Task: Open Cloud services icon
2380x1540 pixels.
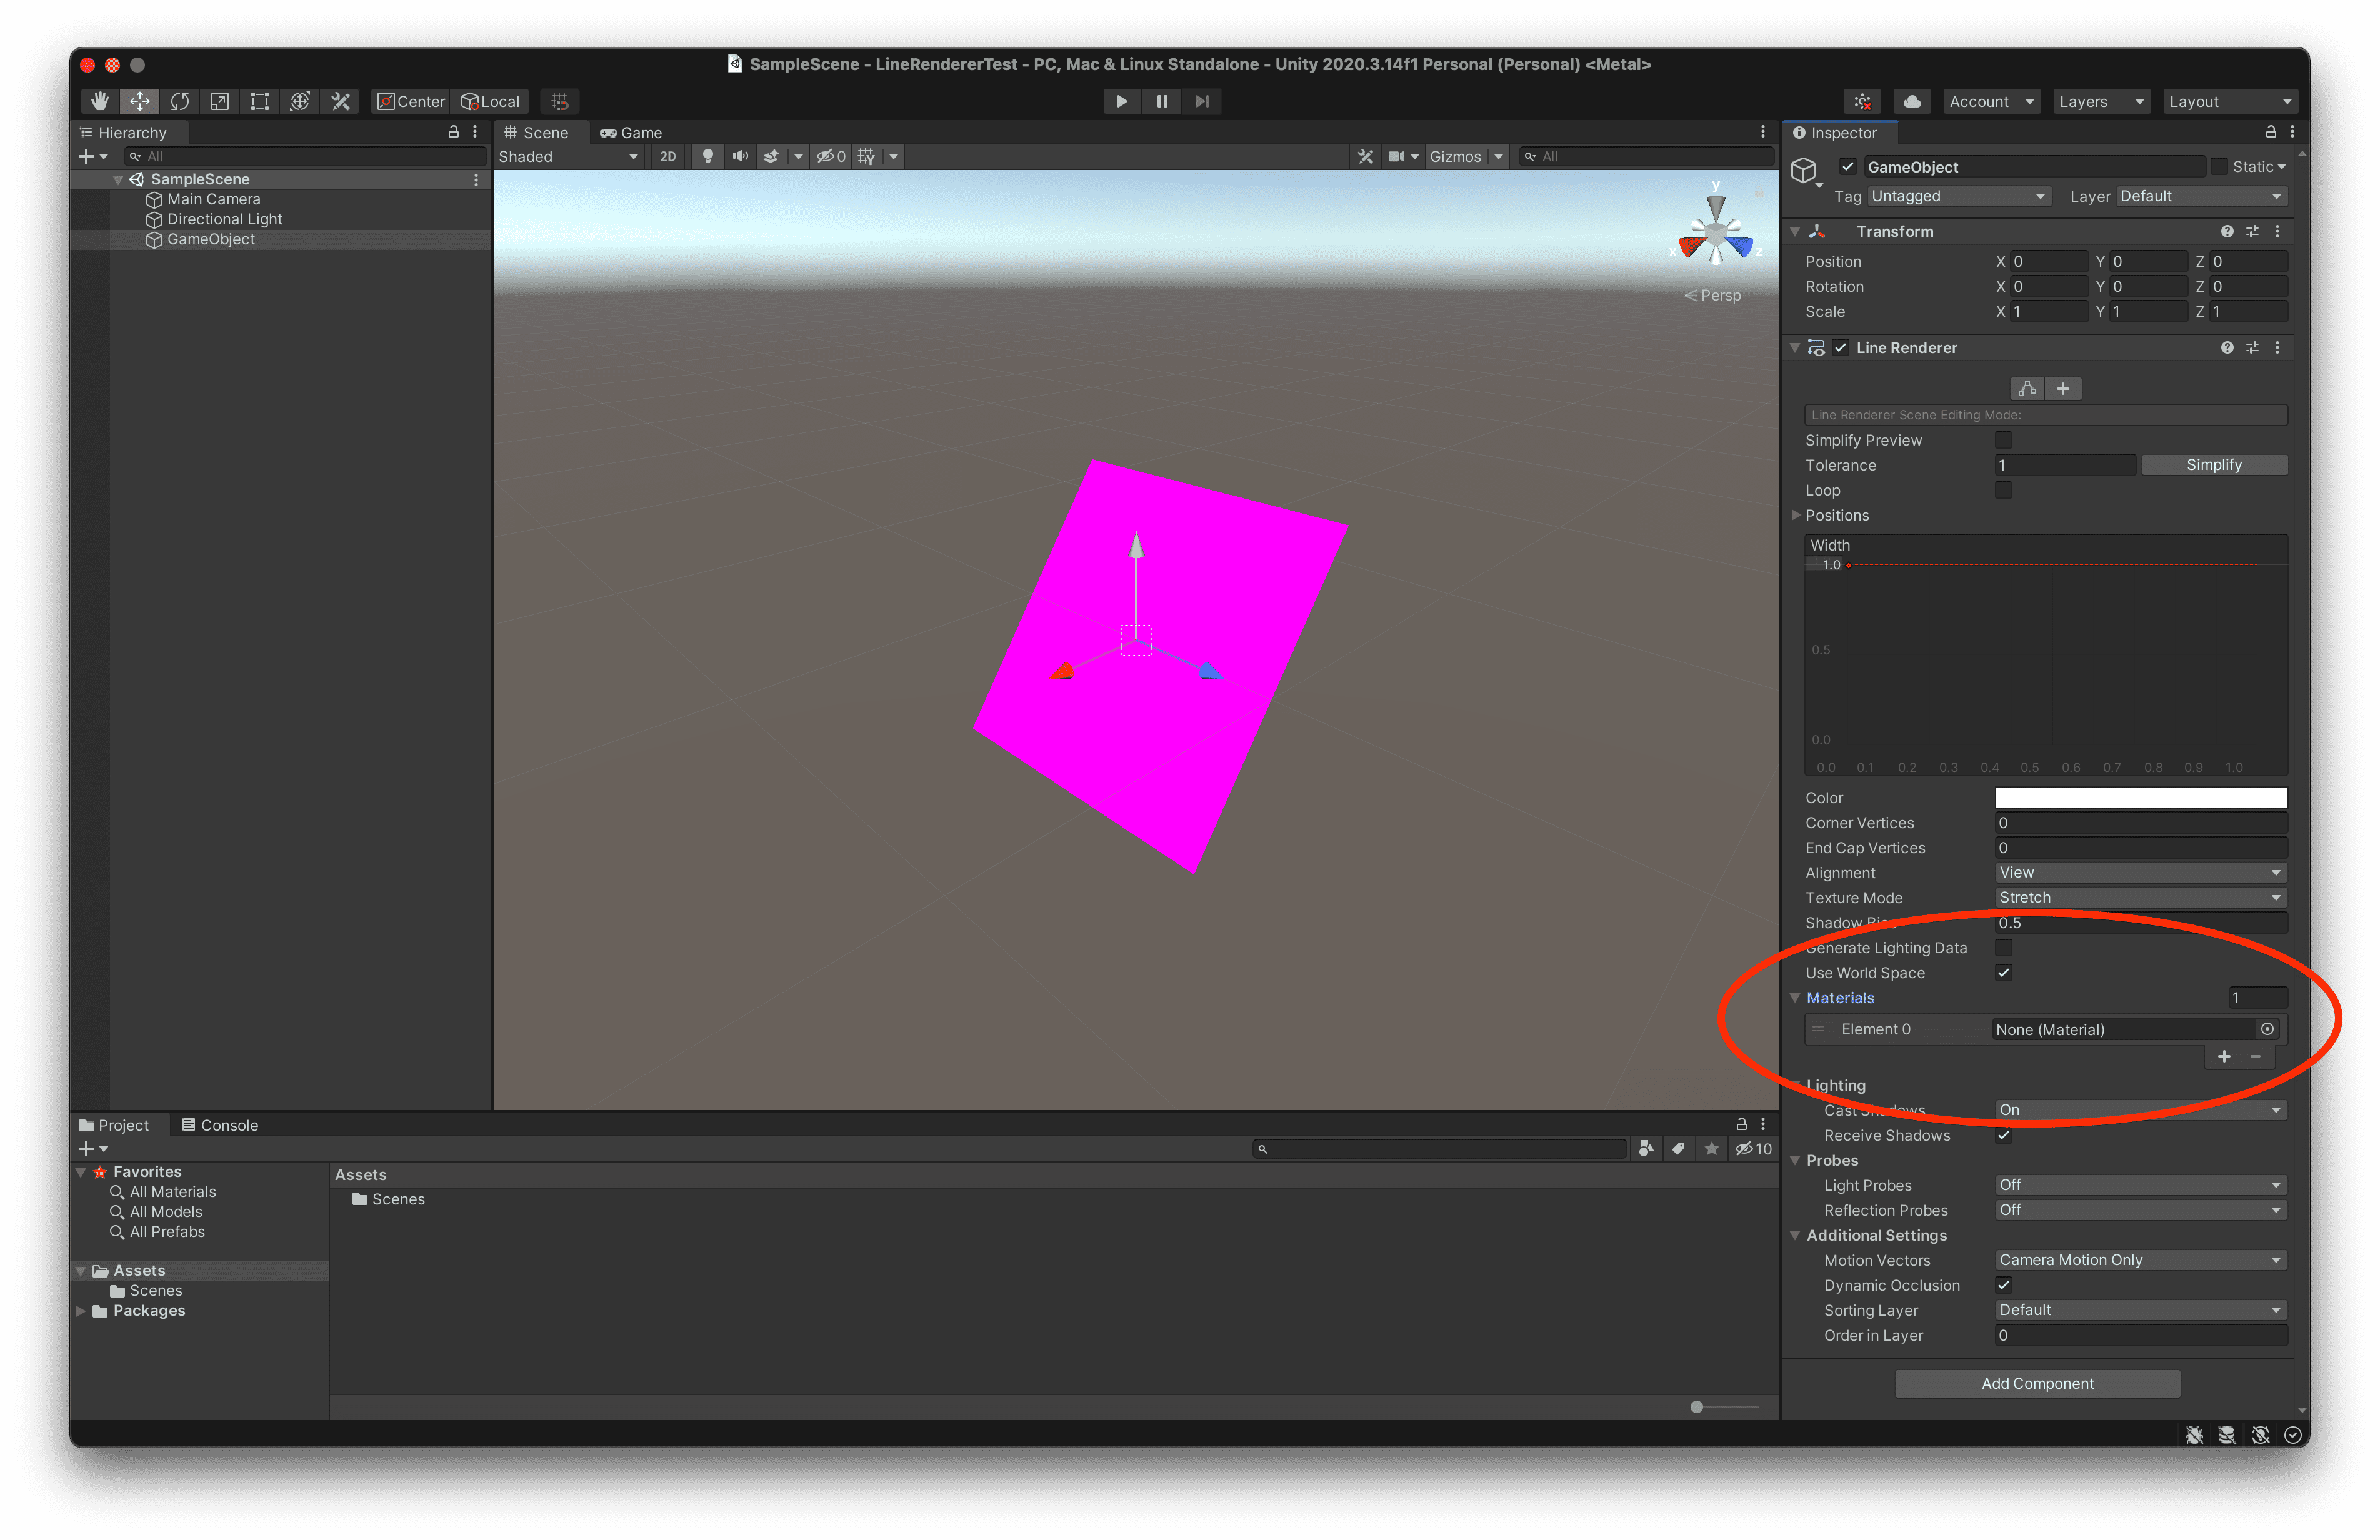Action: pos(1911,101)
